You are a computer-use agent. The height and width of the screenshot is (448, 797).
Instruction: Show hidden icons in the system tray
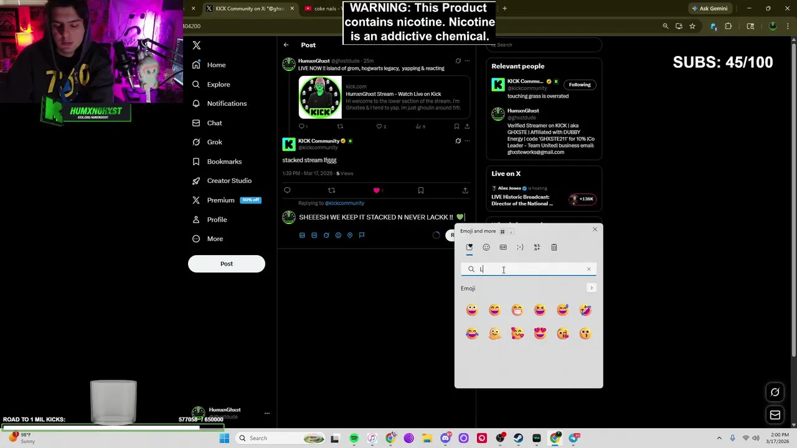tap(719, 438)
